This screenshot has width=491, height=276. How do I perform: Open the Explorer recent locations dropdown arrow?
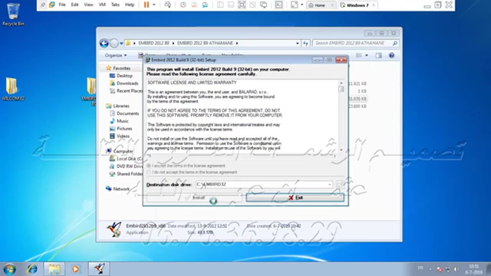121,43
